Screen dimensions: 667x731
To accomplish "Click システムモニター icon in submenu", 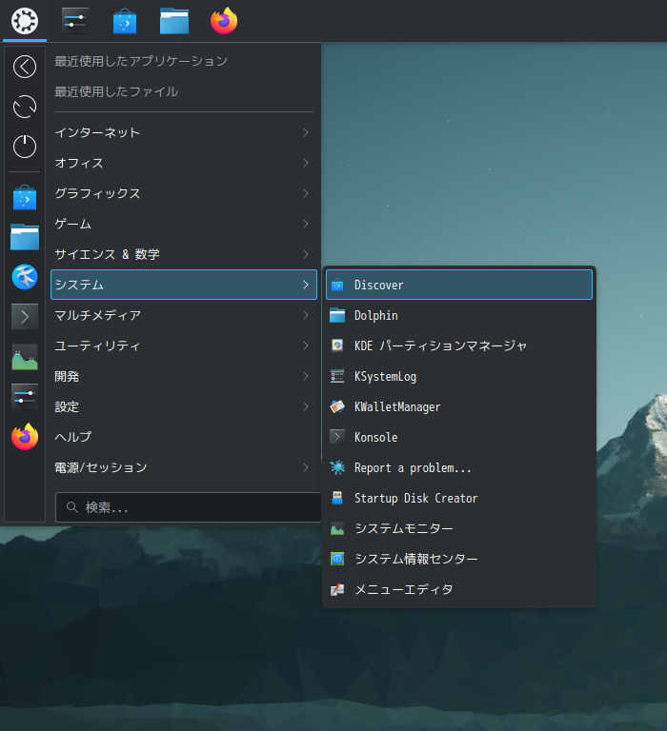I will tap(337, 528).
